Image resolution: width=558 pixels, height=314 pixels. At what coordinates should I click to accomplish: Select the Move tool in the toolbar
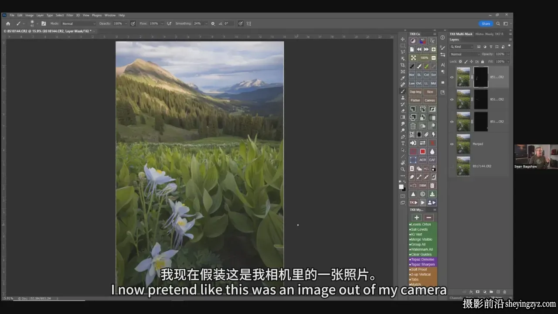tap(403, 39)
